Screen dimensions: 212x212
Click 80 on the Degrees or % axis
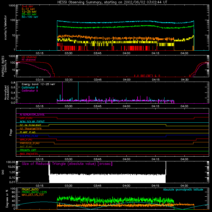pos(14,192)
